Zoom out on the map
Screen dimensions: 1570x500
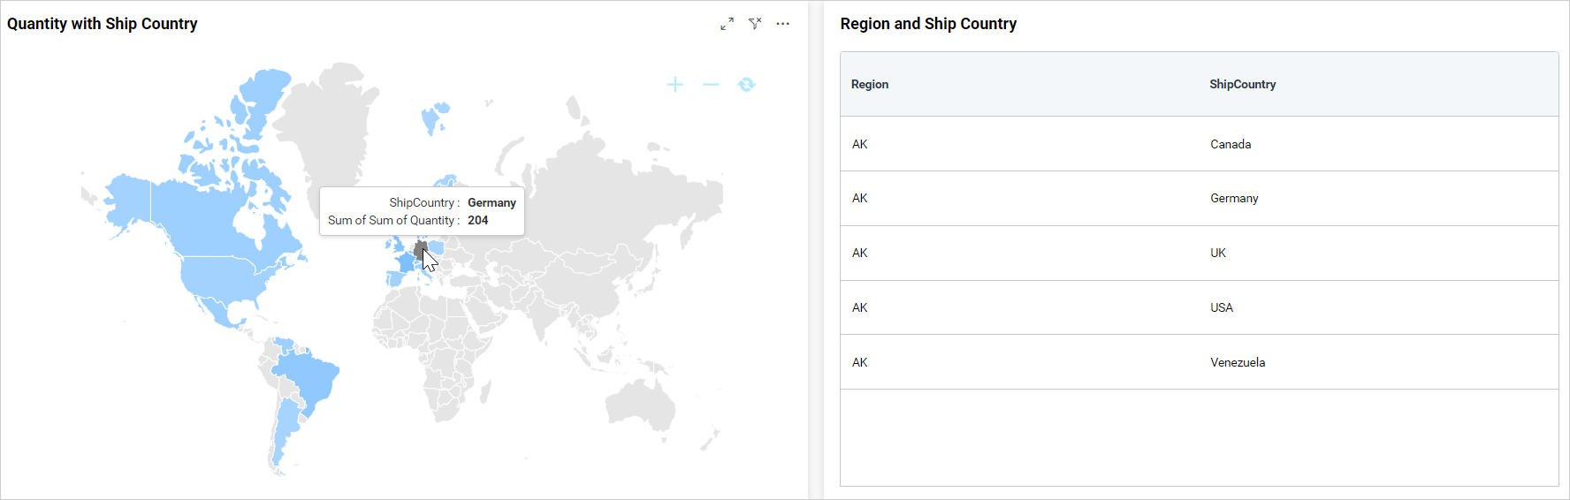point(711,85)
